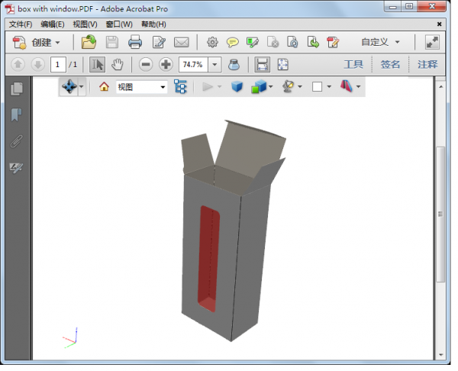Toggle perspective projection cube icon
The image size is (458, 371).
[237, 87]
